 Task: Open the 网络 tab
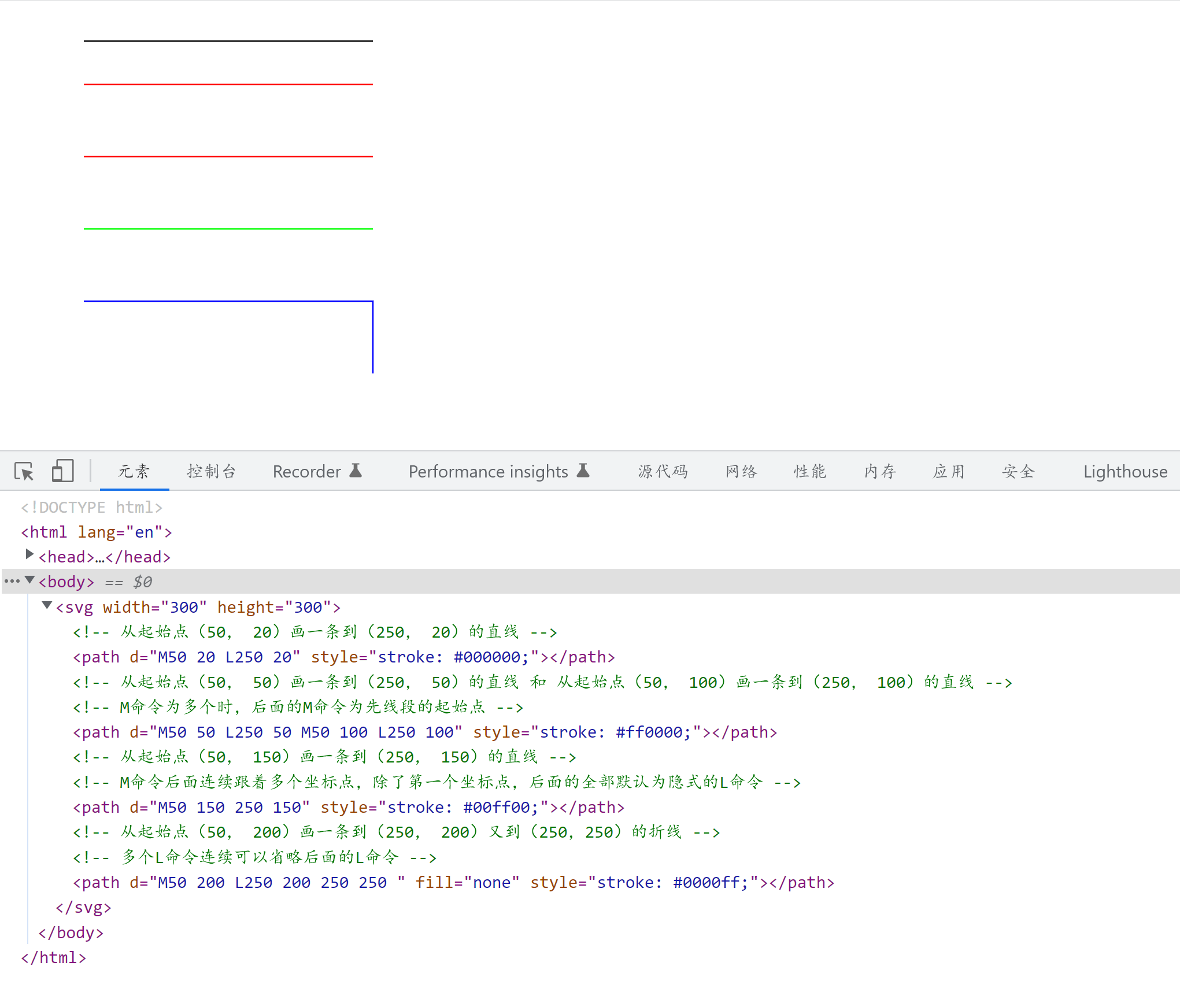coord(741,471)
